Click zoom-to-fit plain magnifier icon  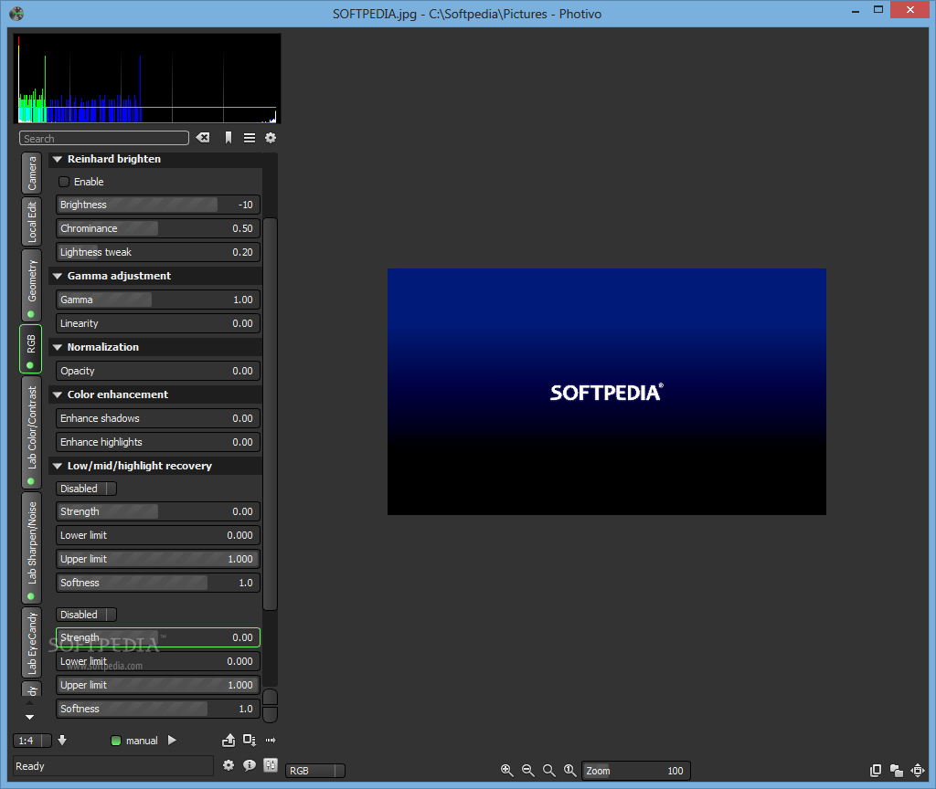click(548, 771)
